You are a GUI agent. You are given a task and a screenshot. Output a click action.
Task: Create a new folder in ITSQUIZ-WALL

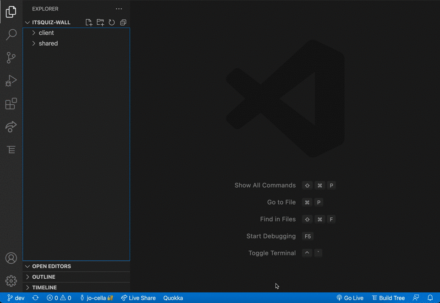tap(100, 22)
